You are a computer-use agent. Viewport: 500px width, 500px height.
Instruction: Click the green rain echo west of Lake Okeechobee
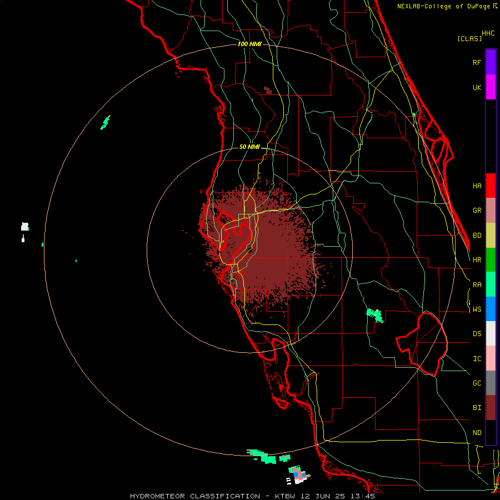click(x=374, y=314)
